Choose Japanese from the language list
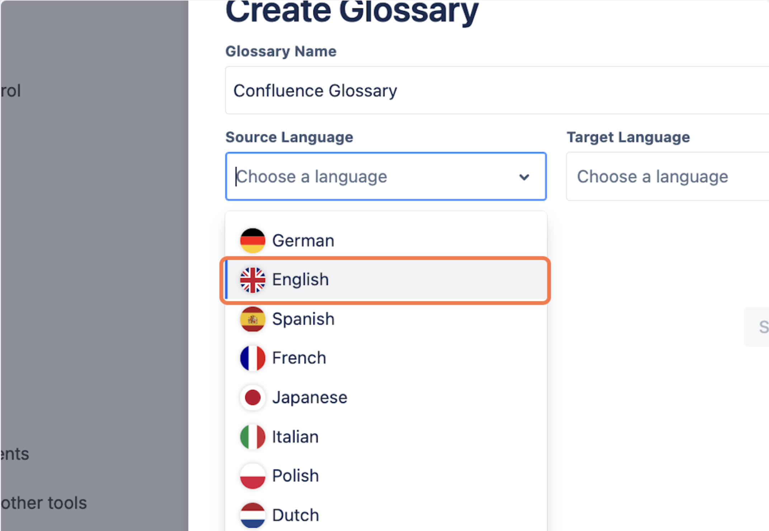769x531 pixels. click(310, 397)
